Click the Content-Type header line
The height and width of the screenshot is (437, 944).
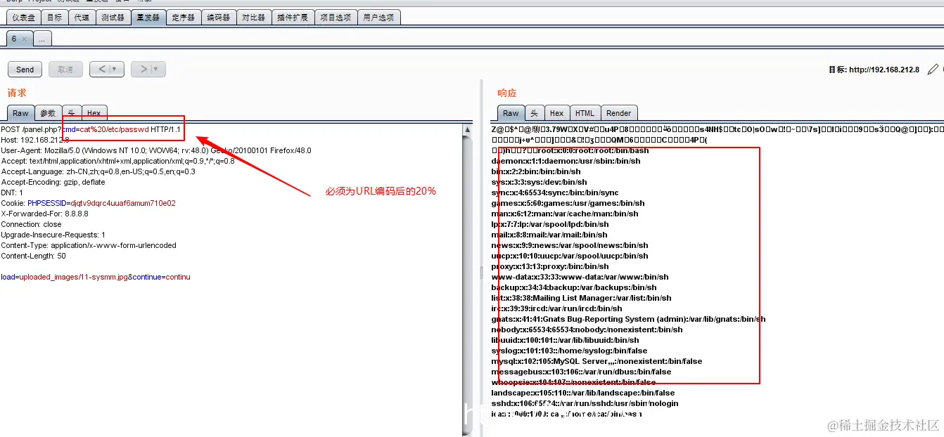coord(89,245)
